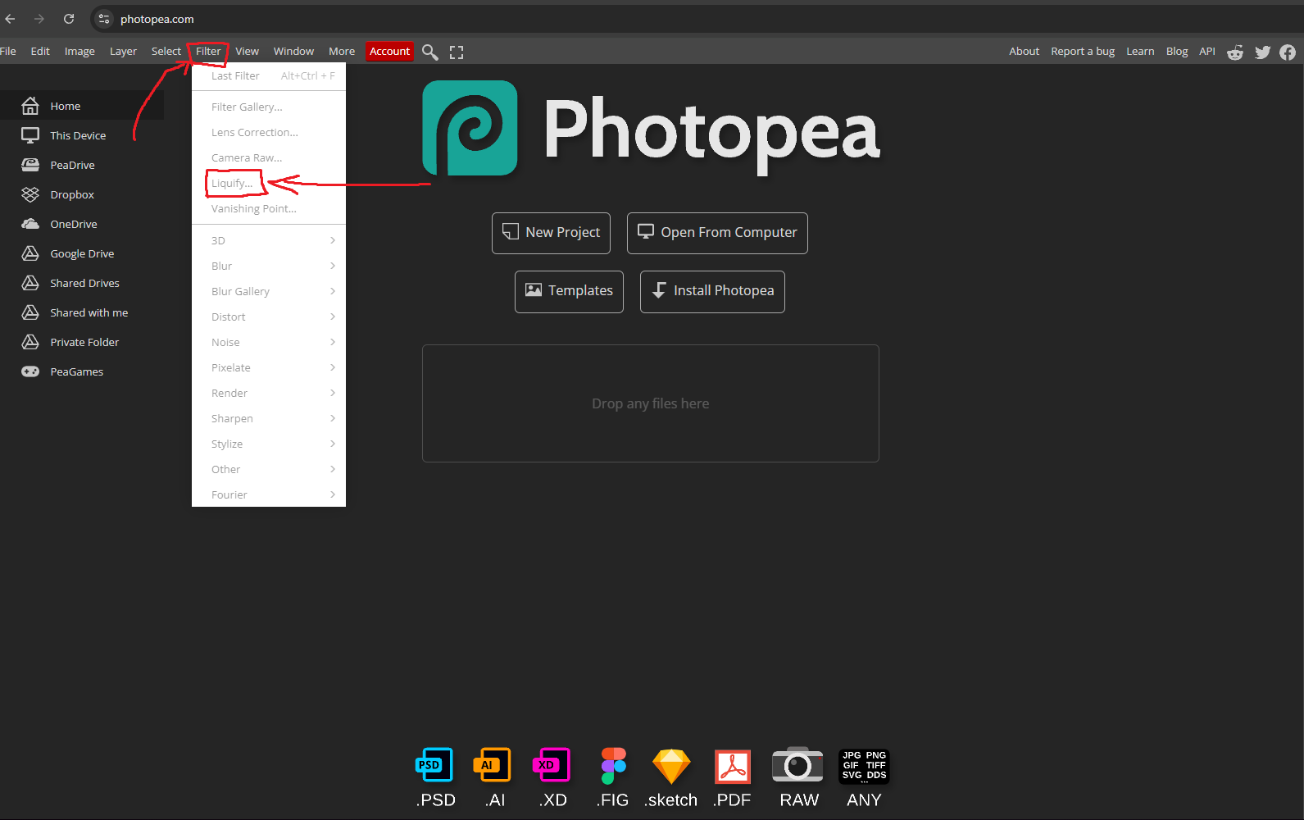Viewport: 1304px width, 820px height.
Task: Choose Filter Gallery... menu entry
Action: pos(269,107)
